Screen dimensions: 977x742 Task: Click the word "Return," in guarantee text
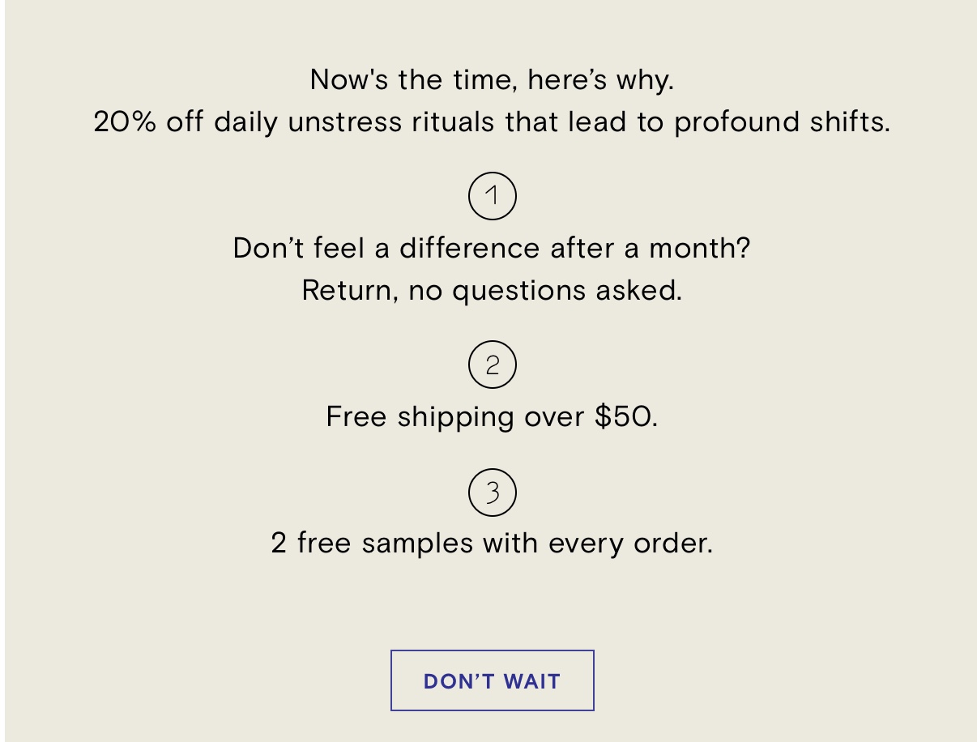350,290
